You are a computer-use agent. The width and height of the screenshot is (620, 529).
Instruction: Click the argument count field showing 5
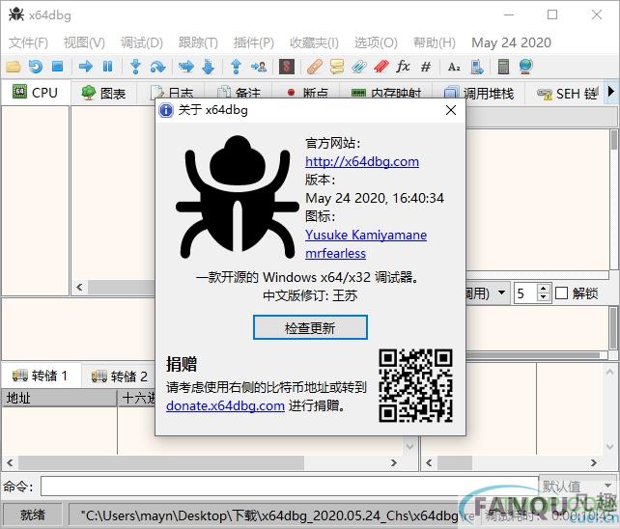coord(526,292)
